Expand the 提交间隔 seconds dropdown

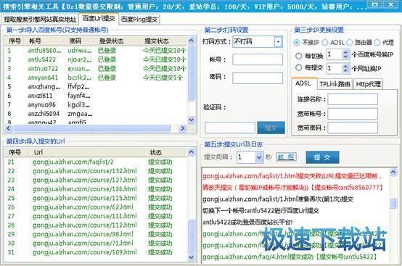(x=259, y=157)
